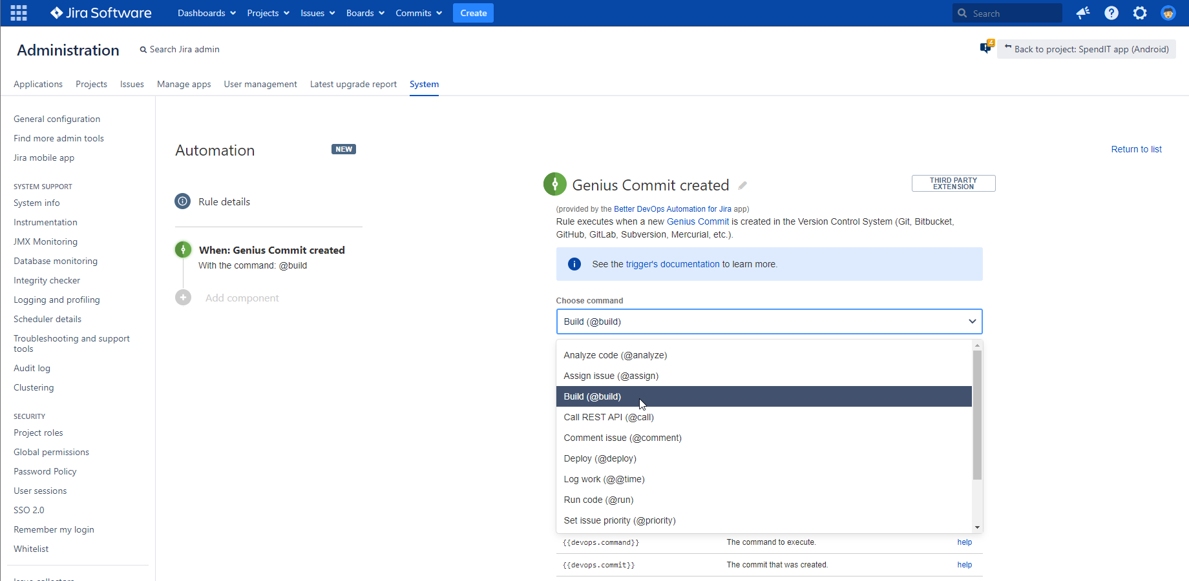
Task: Click the large green Genius Commit header icon
Action: point(555,184)
